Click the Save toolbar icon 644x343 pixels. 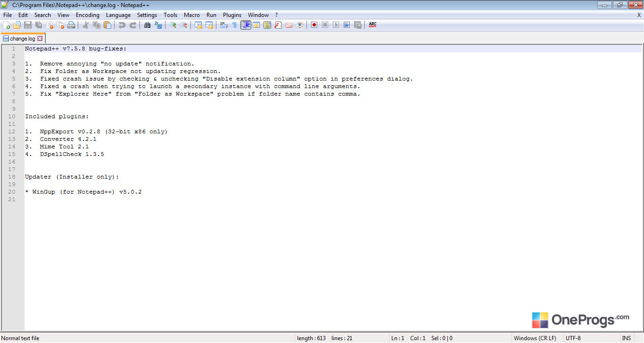[x=28, y=25]
